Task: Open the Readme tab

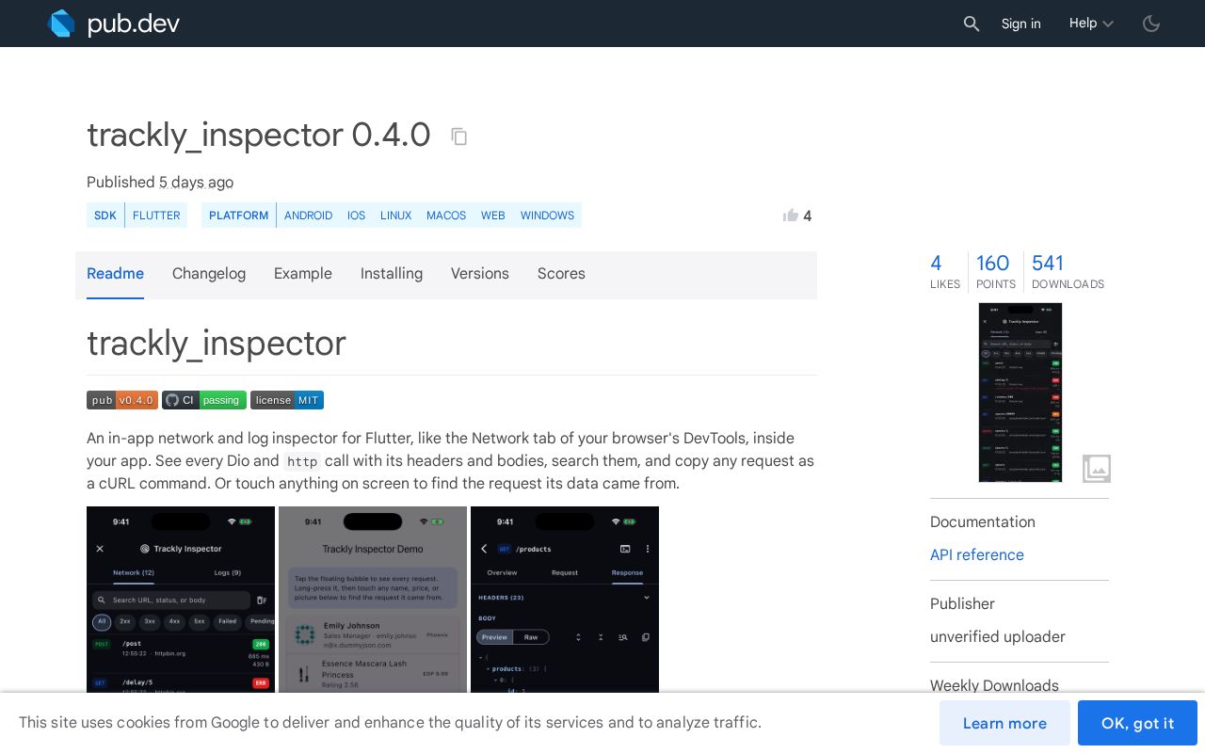Action: pyautogui.click(x=115, y=274)
